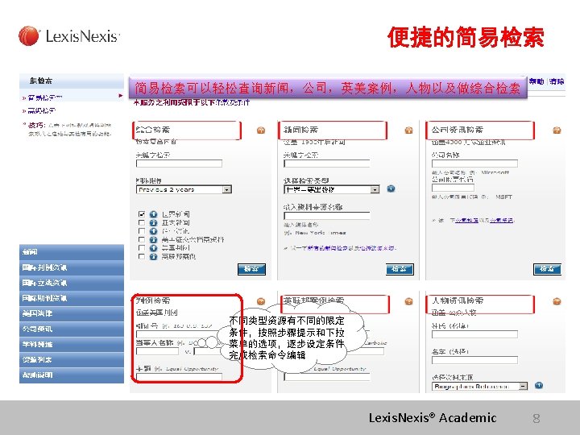Image resolution: width=580 pixels, height=435 pixels.
Task: Open help icon beside 新闻检索 panel title
Action: [408, 130]
